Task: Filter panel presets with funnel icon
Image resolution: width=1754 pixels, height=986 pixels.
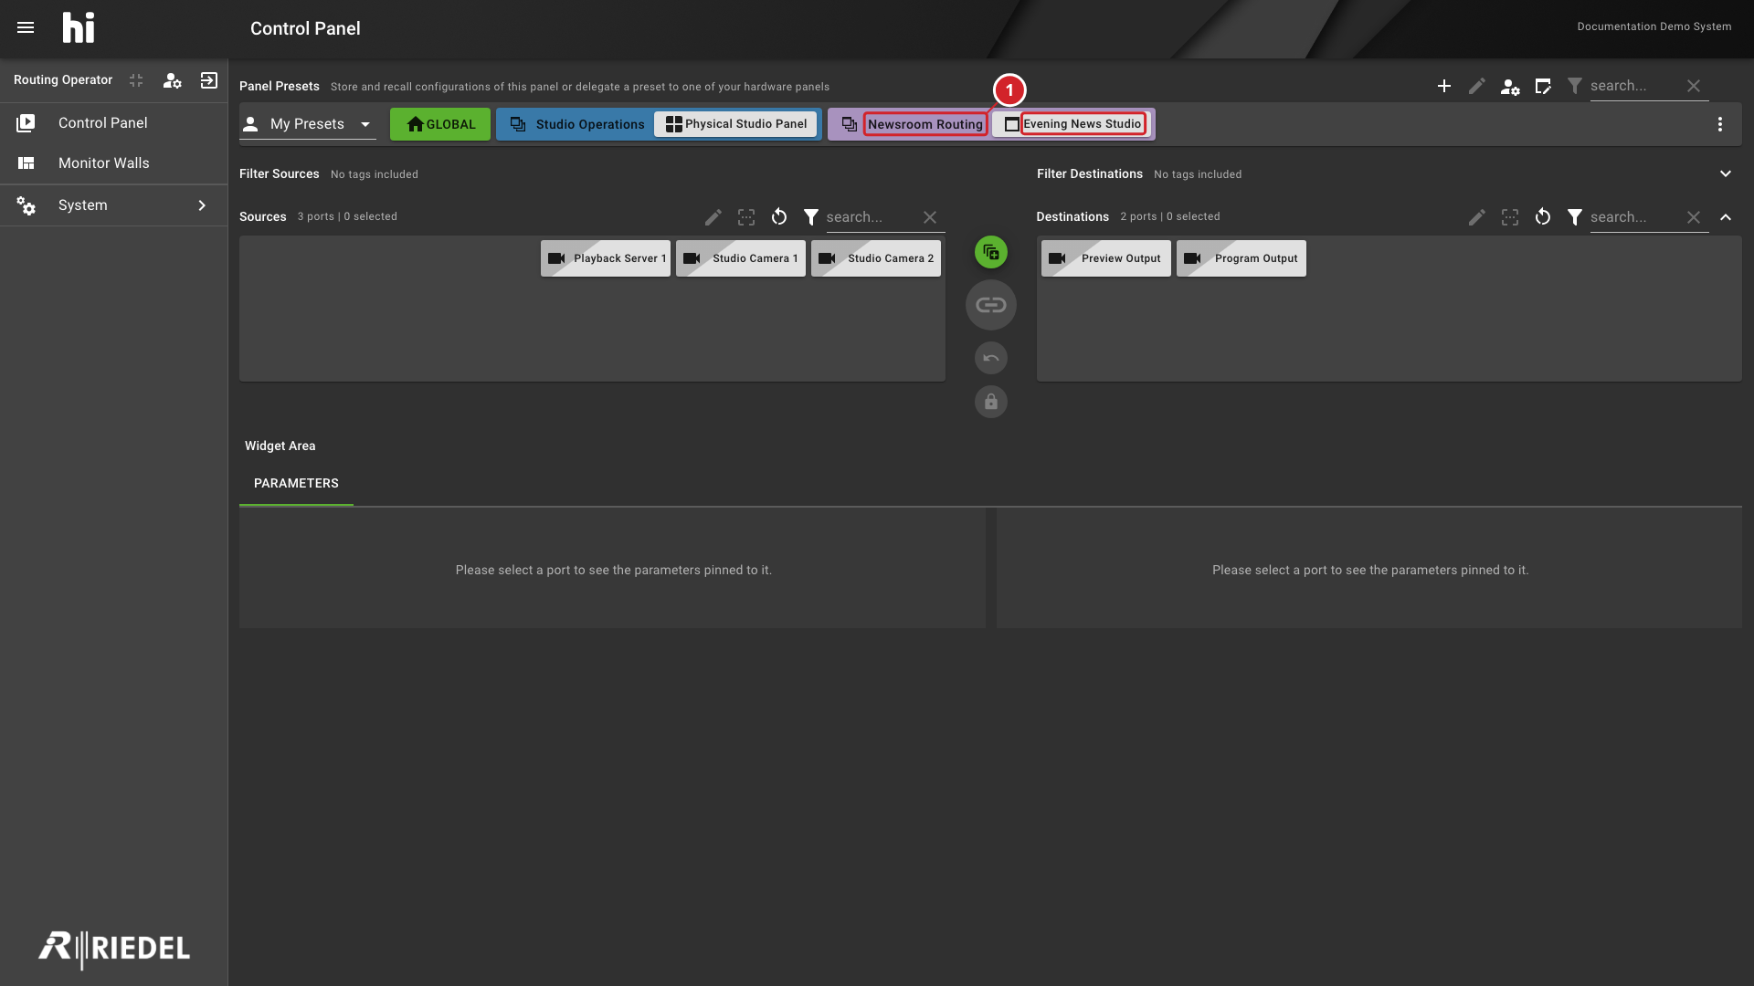Action: 1575,86
